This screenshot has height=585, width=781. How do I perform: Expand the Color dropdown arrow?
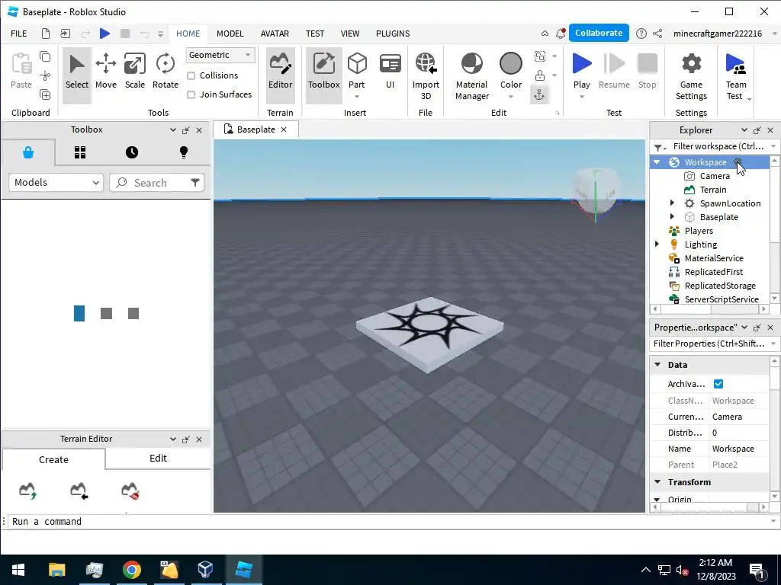pos(510,97)
